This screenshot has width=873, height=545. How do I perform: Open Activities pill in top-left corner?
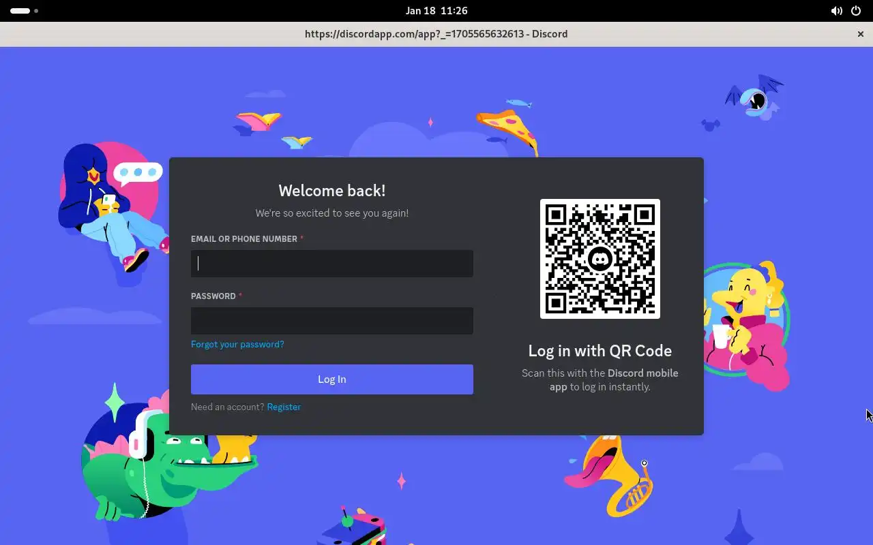25,11
